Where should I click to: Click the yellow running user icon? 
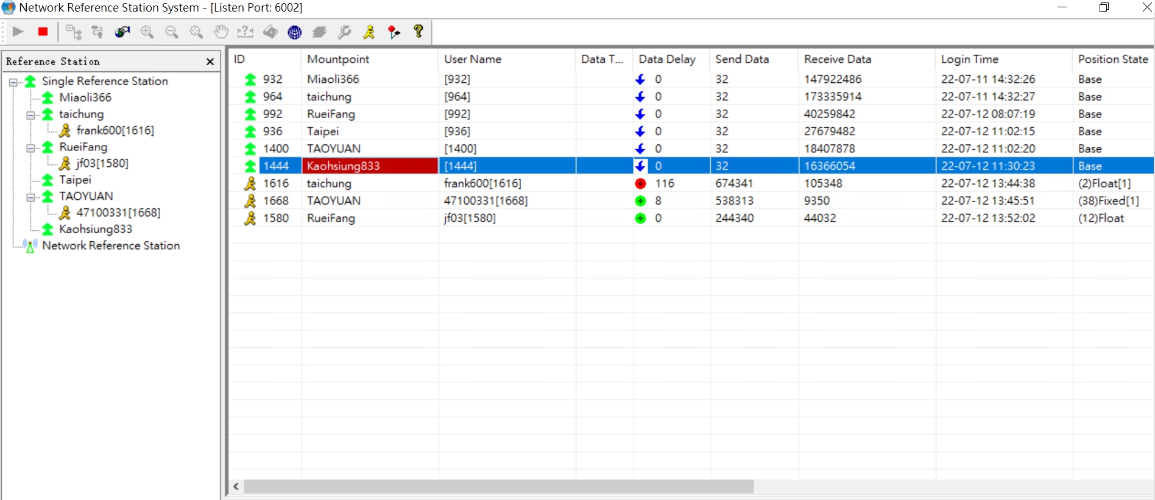pyautogui.click(x=369, y=32)
